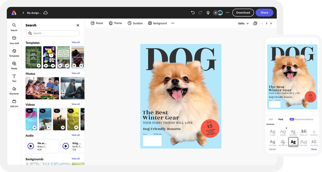Click into the Search input field
This screenshot has height=172, width=322.
tap(52, 33)
